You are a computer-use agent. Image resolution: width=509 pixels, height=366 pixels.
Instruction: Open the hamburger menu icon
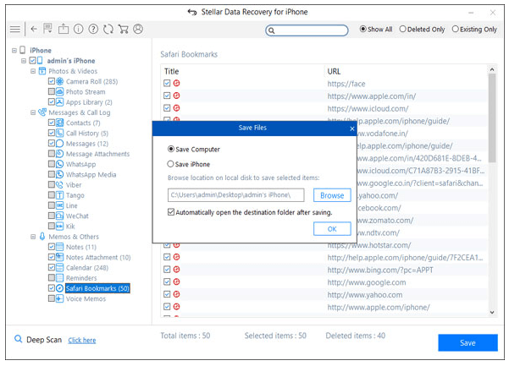pyautogui.click(x=15, y=29)
